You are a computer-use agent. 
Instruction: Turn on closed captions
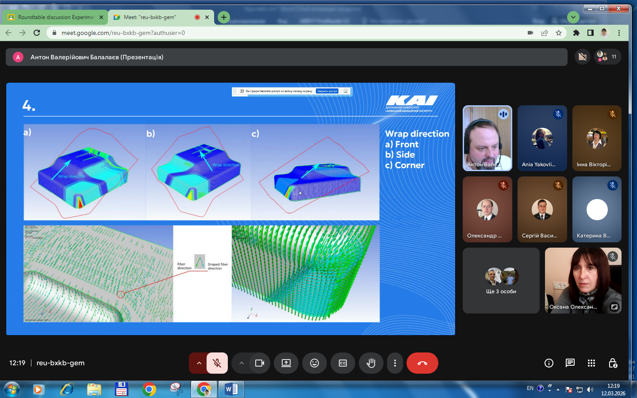(x=343, y=363)
